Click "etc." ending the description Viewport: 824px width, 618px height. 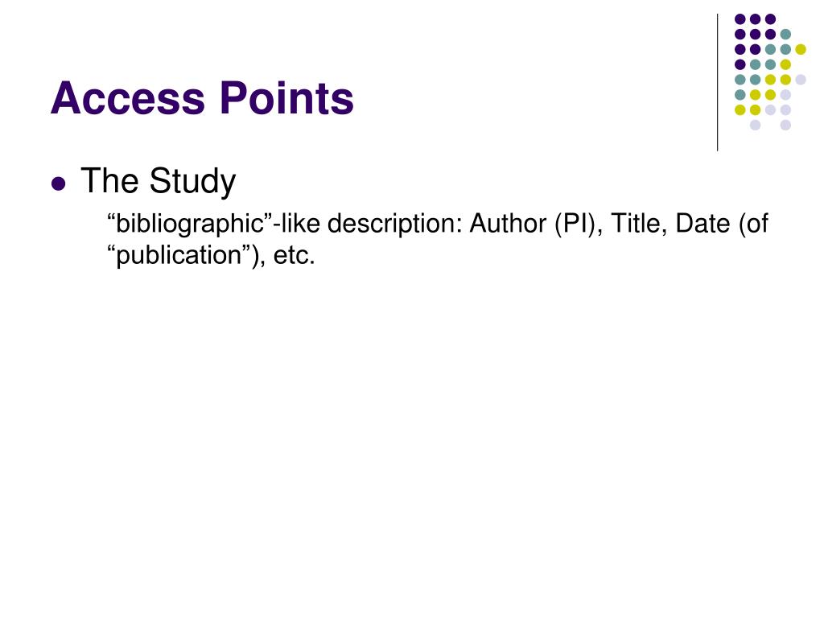click(295, 256)
